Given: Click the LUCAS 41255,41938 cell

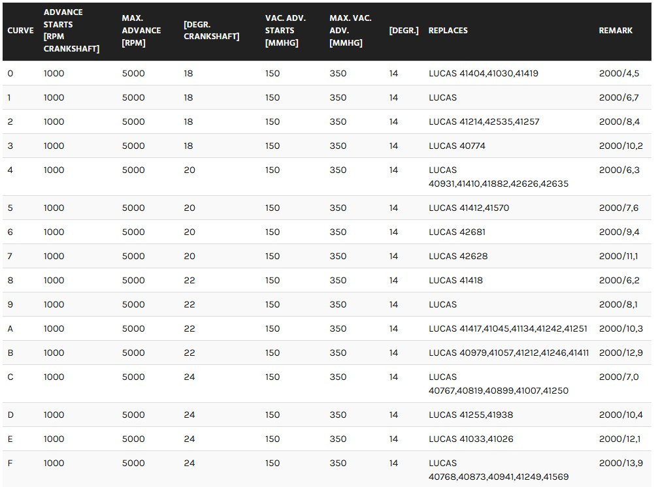Looking at the screenshot, I should click(470, 415).
